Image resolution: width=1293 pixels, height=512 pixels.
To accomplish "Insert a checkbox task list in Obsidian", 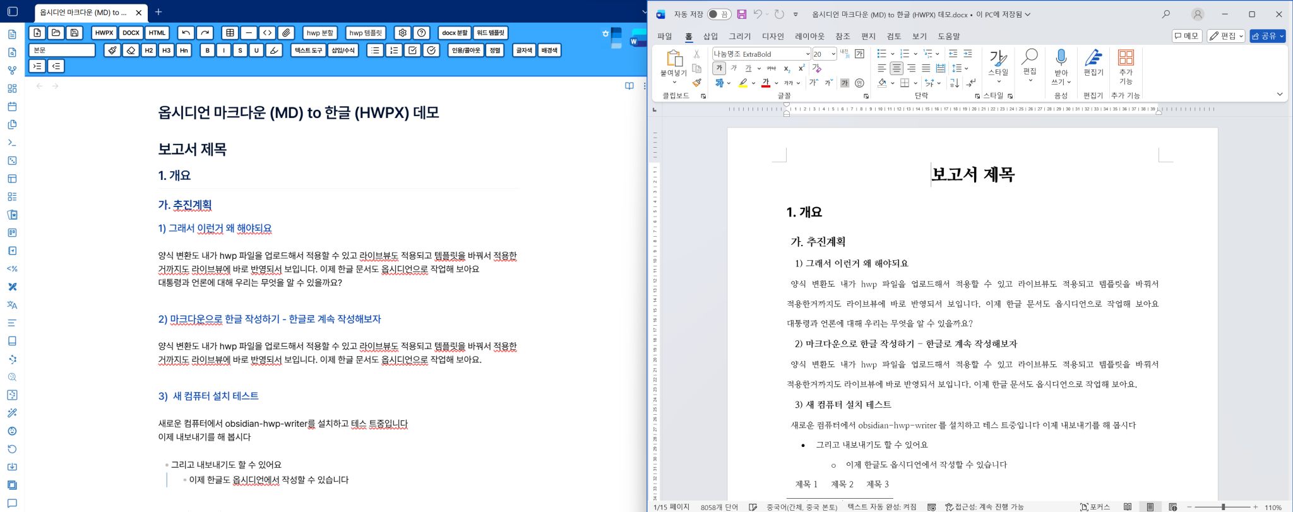I will 412,50.
